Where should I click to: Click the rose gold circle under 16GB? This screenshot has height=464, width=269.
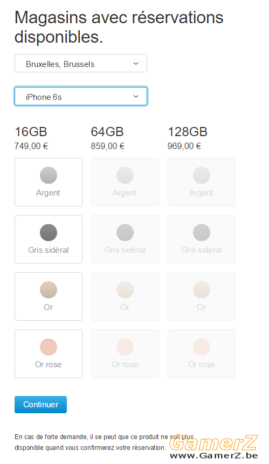(x=49, y=347)
